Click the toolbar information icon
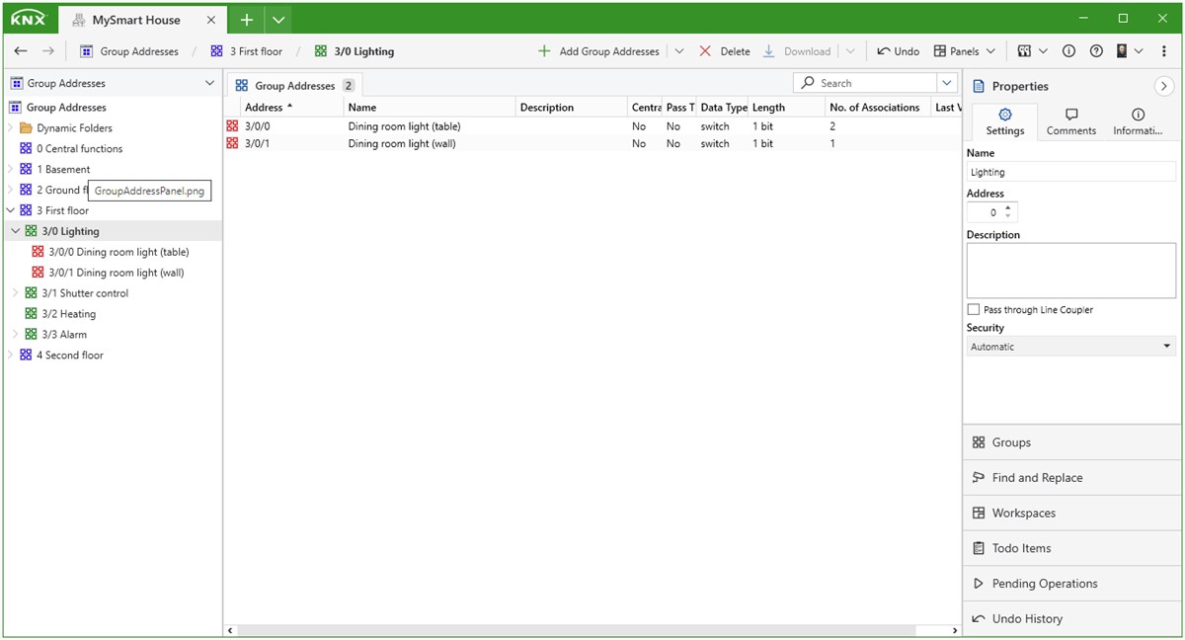The height and width of the screenshot is (640, 1185). point(1068,51)
